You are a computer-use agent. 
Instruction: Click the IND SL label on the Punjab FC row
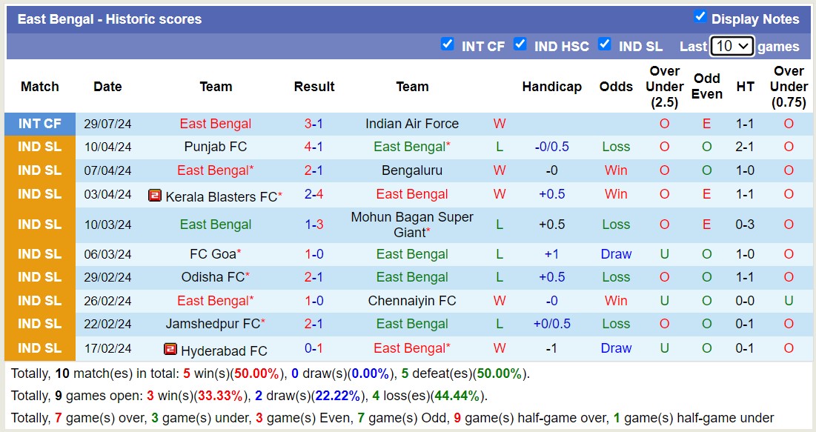[39, 147]
